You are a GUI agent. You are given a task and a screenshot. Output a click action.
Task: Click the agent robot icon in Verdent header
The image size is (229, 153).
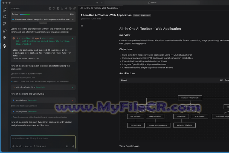62,9
